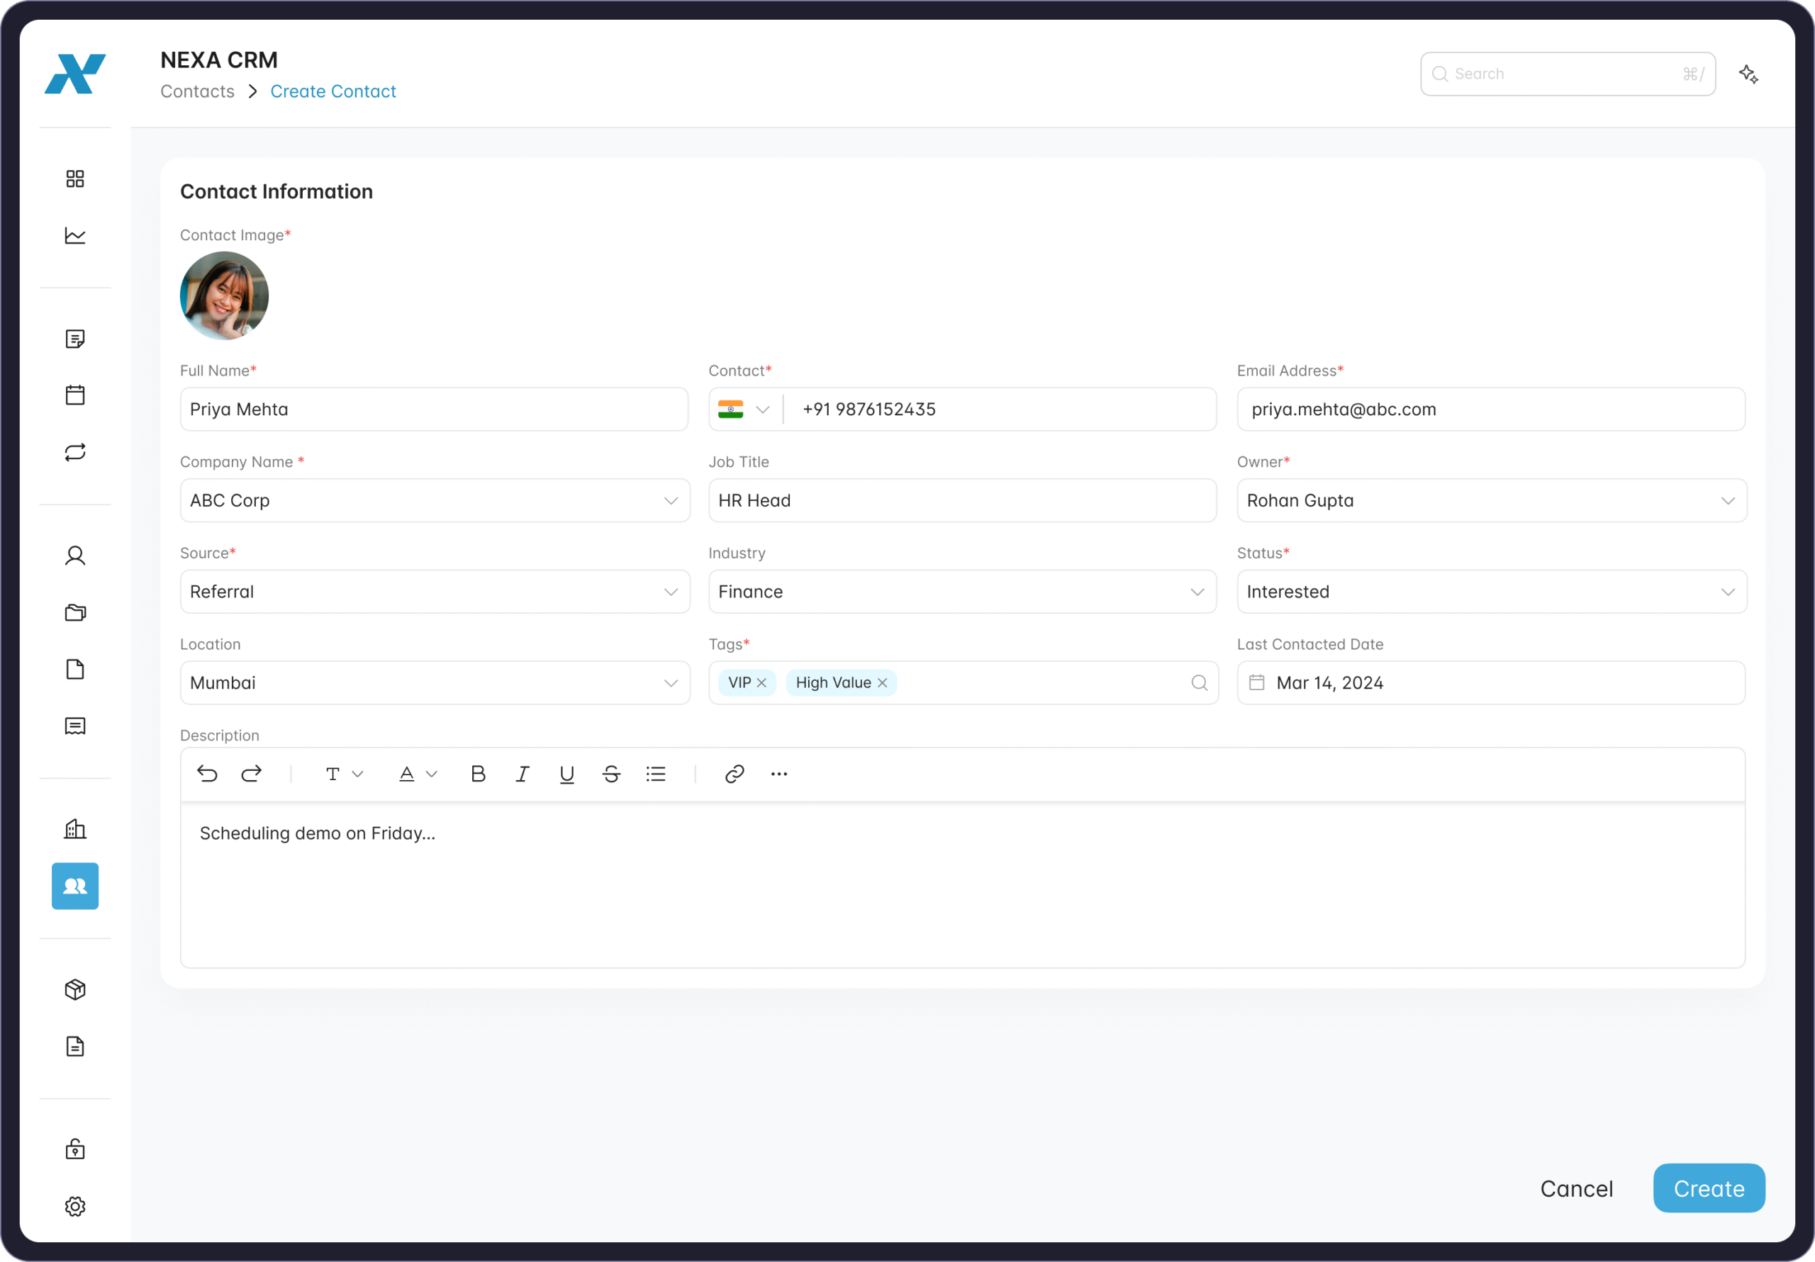
Task: Remove the High Value tag
Action: coord(882,683)
